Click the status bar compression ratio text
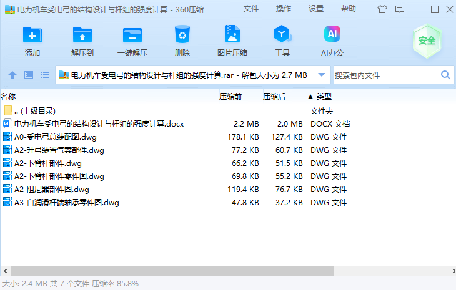Screen dimensions: 456x290 115,283
